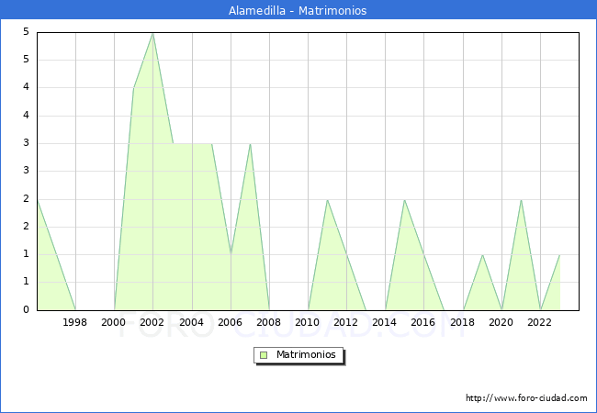Select the 2016 x-axis label

[423, 322]
